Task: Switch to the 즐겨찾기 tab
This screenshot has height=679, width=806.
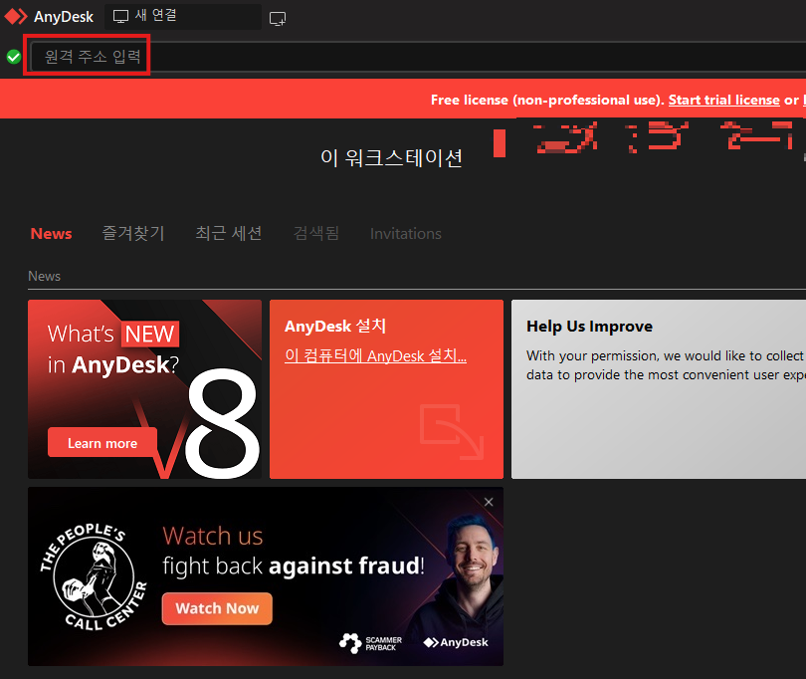Action: tap(133, 234)
